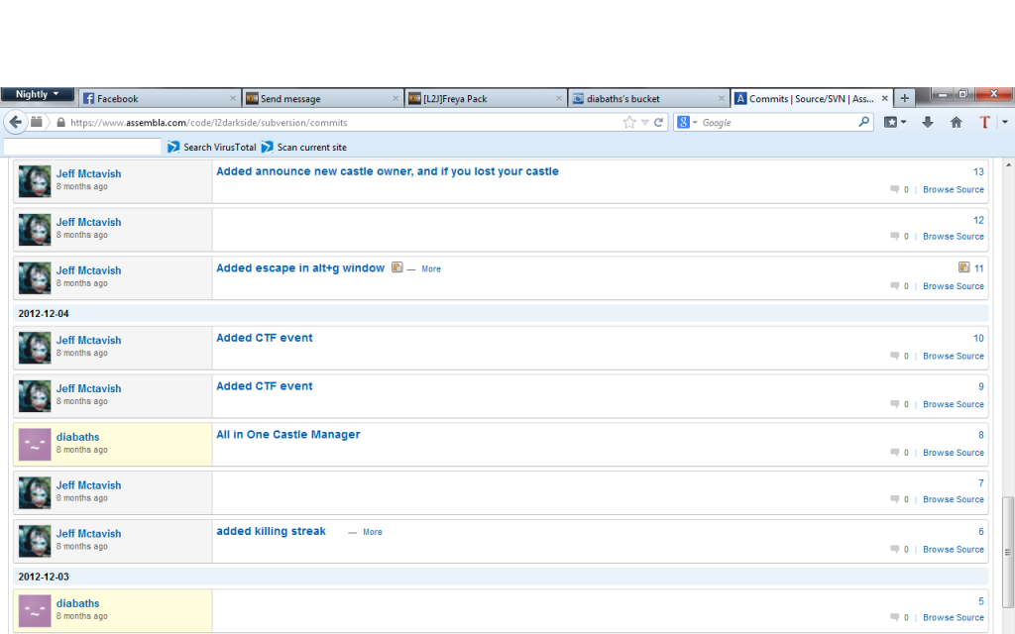Open the Google search engine selector dropdown
Screen dimensions: 1015x634
[x=688, y=123]
